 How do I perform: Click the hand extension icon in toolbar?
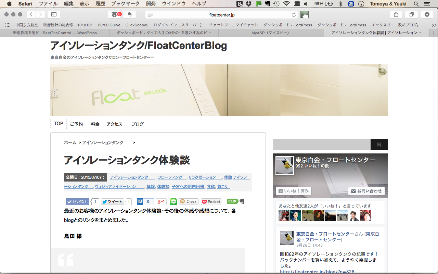(x=130, y=14)
